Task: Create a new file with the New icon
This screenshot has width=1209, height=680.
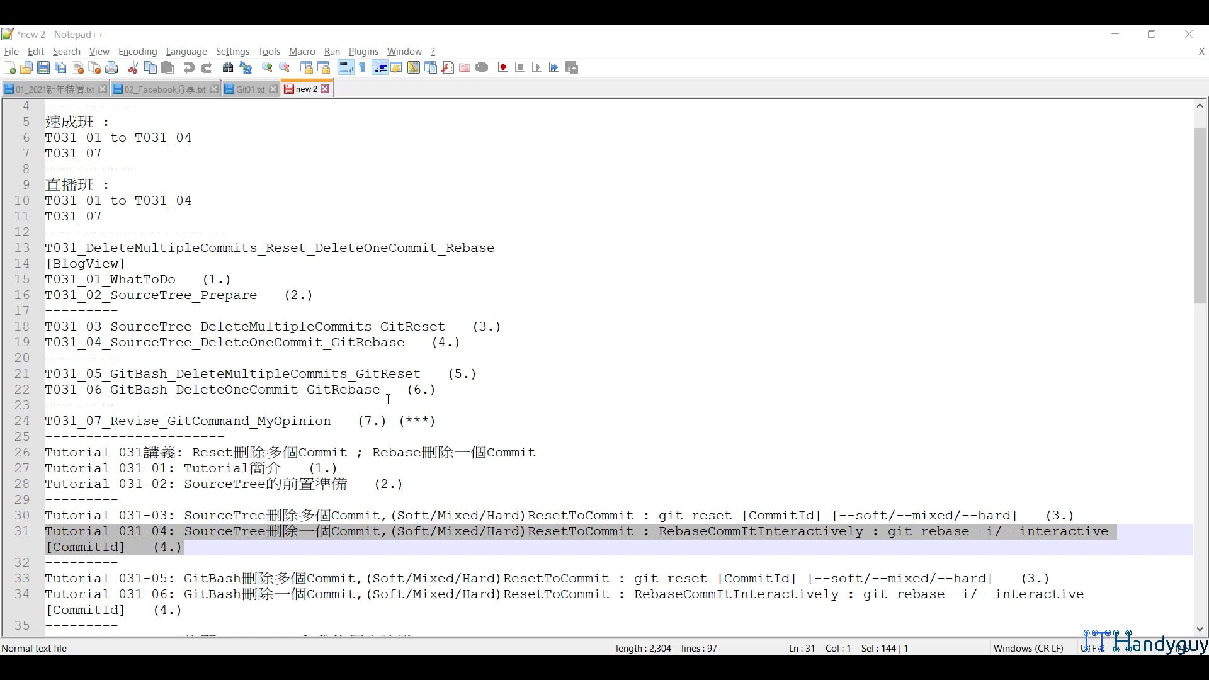Action: click(x=10, y=67)
